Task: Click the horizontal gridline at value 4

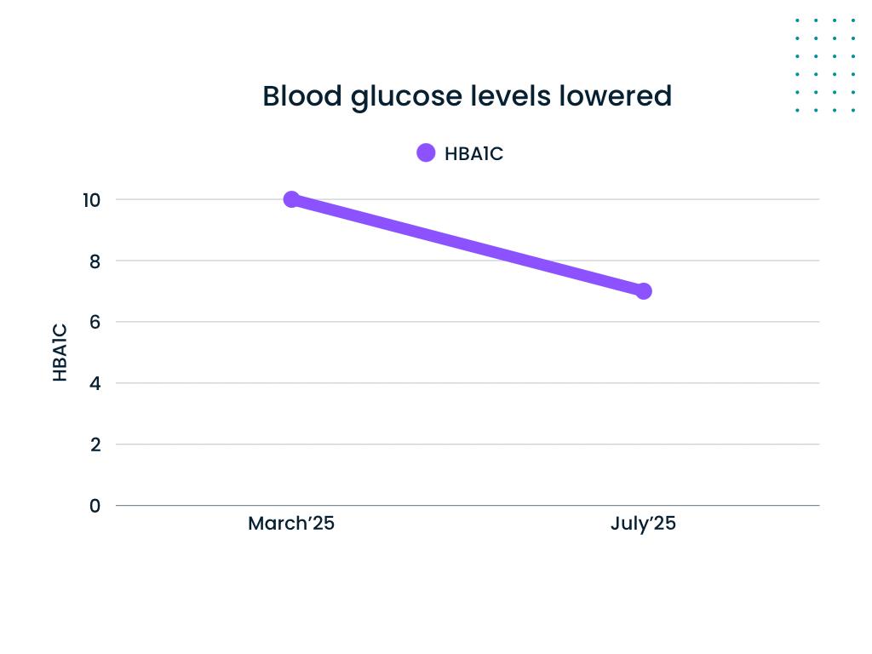Action: [467, 383]
